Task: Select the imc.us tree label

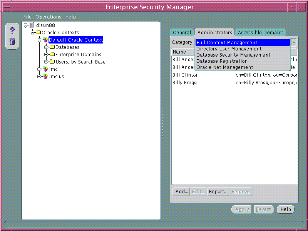Action: tap(56, 76)
